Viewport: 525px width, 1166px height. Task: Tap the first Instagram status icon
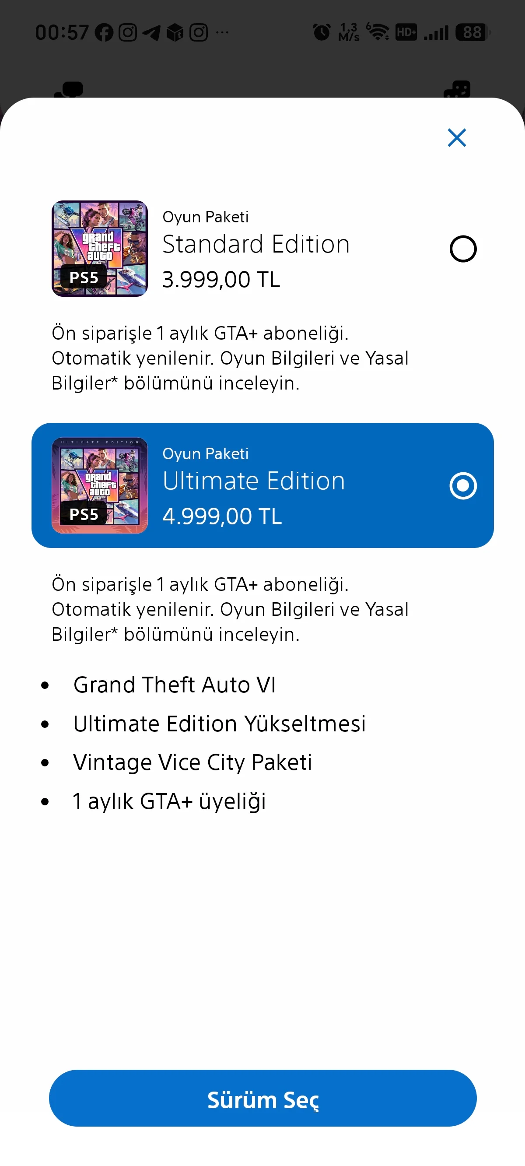[x=128, y=32]
